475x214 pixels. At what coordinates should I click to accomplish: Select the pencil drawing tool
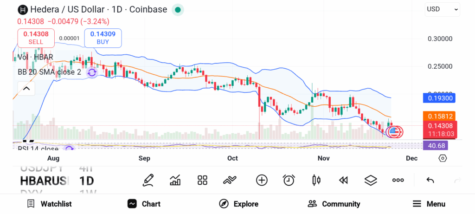pyautogui.click(x=148, y=180)
